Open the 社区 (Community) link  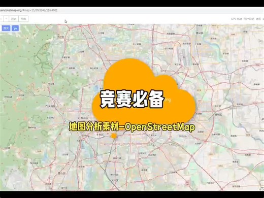click(x=258, y=19)
